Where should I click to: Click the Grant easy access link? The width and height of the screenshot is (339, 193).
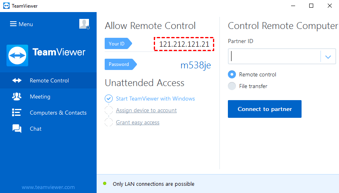pyautogui.click(x=138, y=122)
